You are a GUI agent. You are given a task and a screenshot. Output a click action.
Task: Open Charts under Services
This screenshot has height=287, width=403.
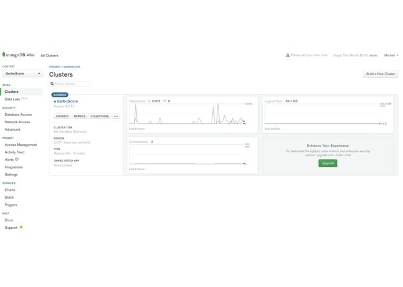[10, 190]
